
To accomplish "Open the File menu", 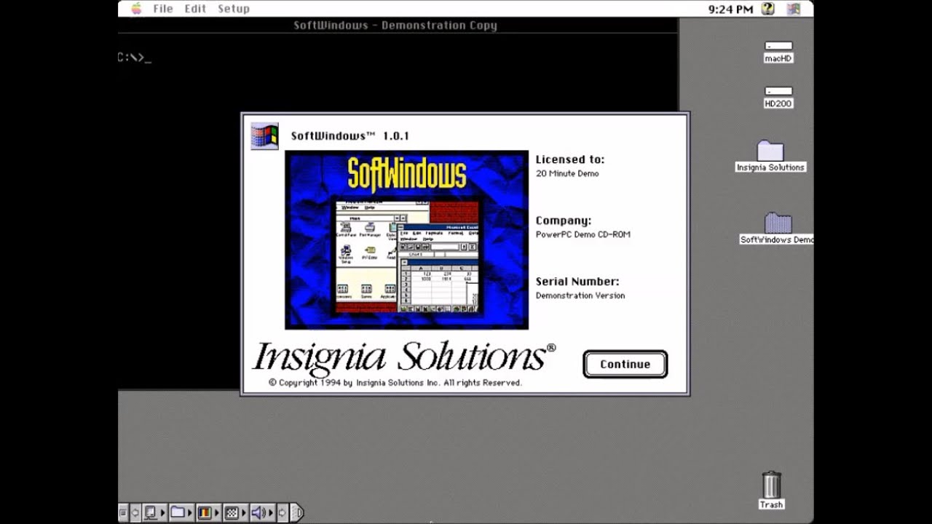I will [x=163, y=9].
